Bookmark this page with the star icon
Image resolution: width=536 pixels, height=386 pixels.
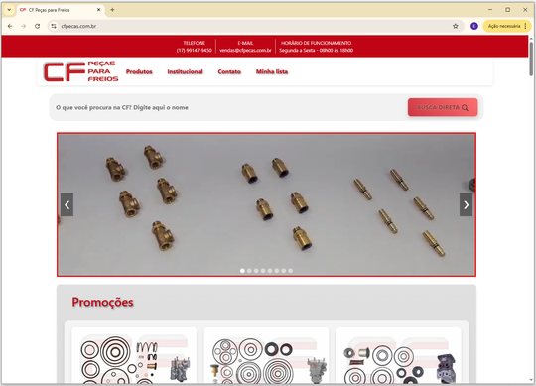point(455,26)
